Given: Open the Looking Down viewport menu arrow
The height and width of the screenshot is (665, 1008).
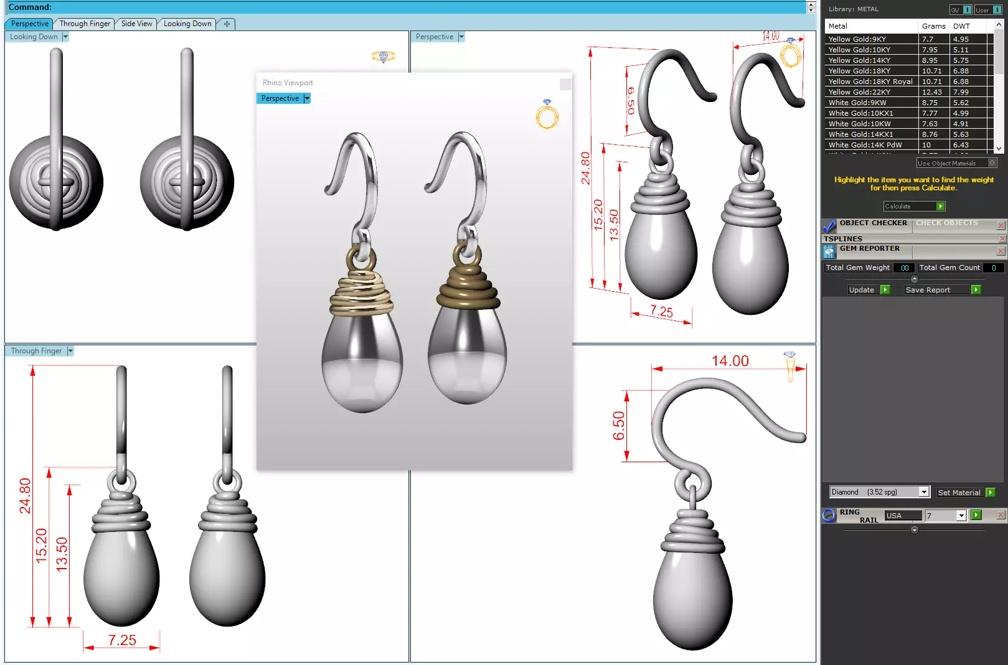Looking at the screenshot, I should (x=65, y=37).
